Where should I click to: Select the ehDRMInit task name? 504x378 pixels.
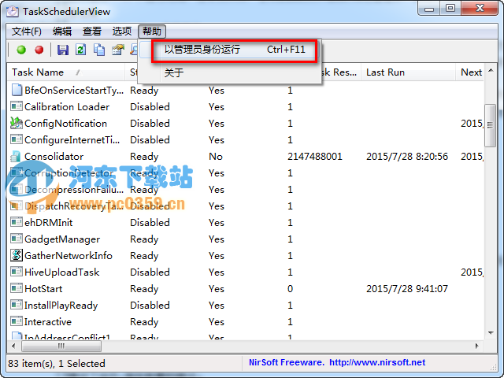49,222
